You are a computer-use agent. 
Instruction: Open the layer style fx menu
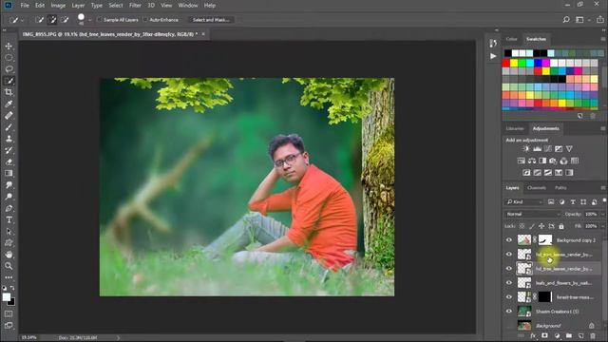pyautogui.click(x=533, y=335)
